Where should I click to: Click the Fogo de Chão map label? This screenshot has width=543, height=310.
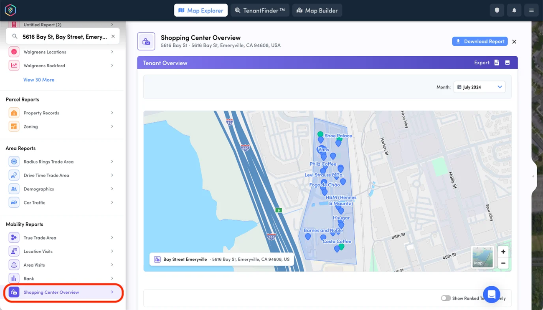325,185
